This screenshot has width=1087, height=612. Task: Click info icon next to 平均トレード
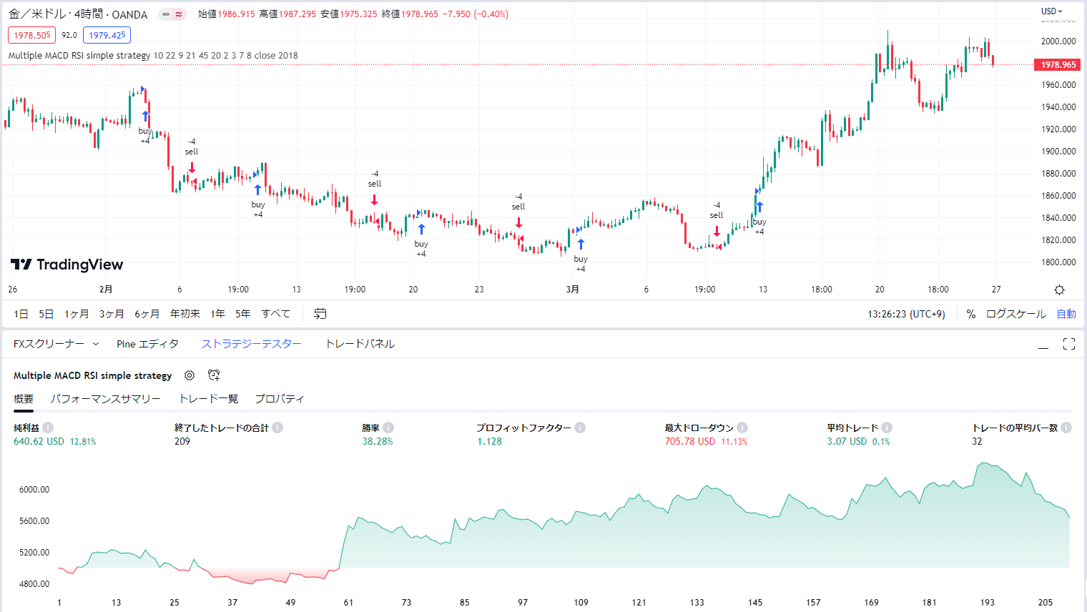tap(887, 428)
